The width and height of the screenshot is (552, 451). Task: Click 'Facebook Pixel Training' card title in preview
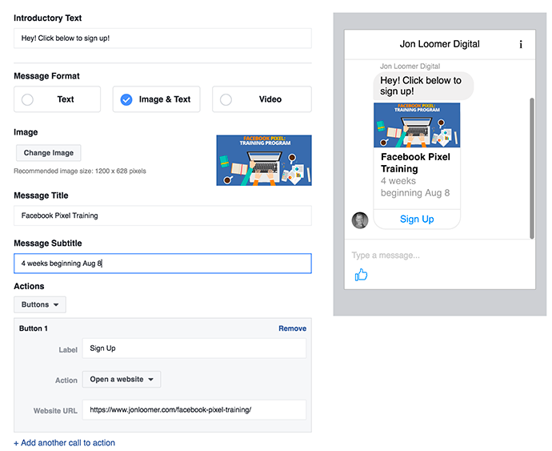tap(415, 163)
